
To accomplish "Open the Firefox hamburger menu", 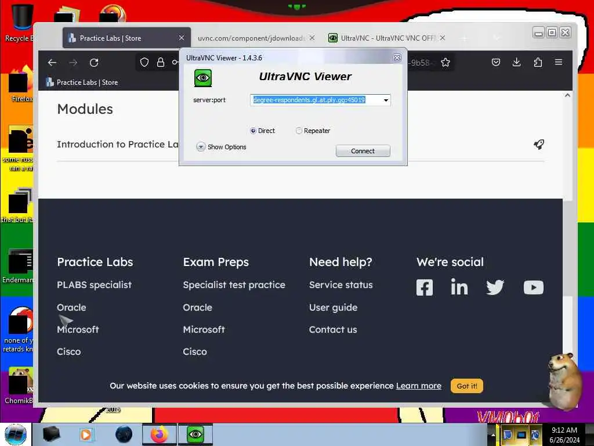I will [559, 62].
